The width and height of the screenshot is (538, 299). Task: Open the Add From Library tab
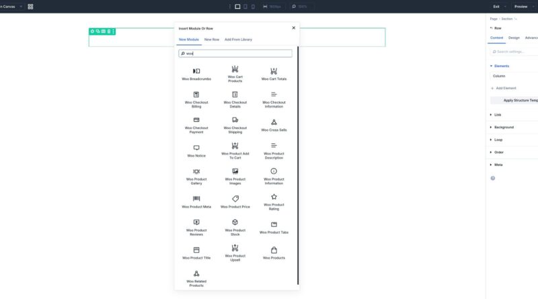238,40
